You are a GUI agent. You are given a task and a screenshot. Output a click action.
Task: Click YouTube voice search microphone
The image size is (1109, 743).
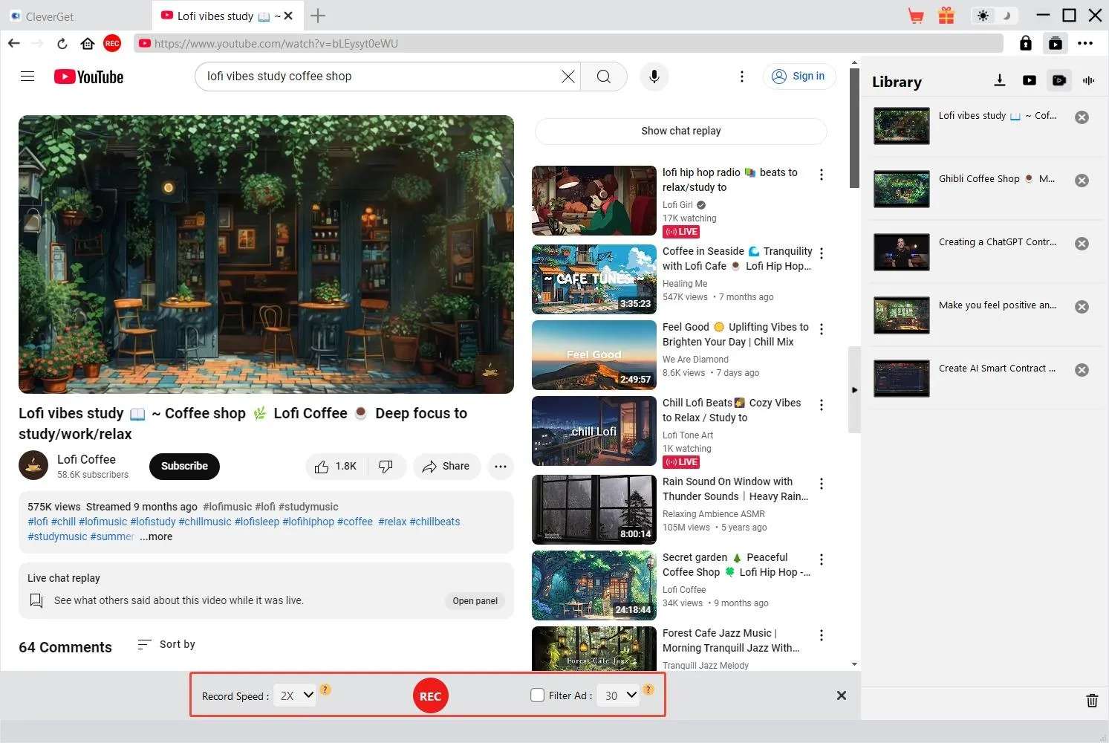coord(654,77)
